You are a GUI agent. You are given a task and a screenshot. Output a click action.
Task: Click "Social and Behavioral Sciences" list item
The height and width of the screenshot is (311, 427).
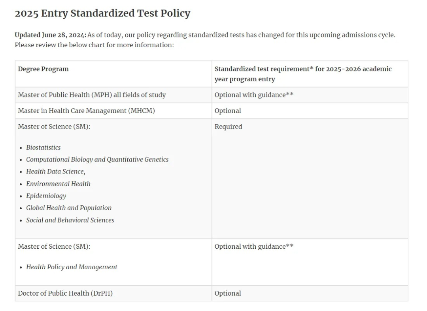click(70, 220)
